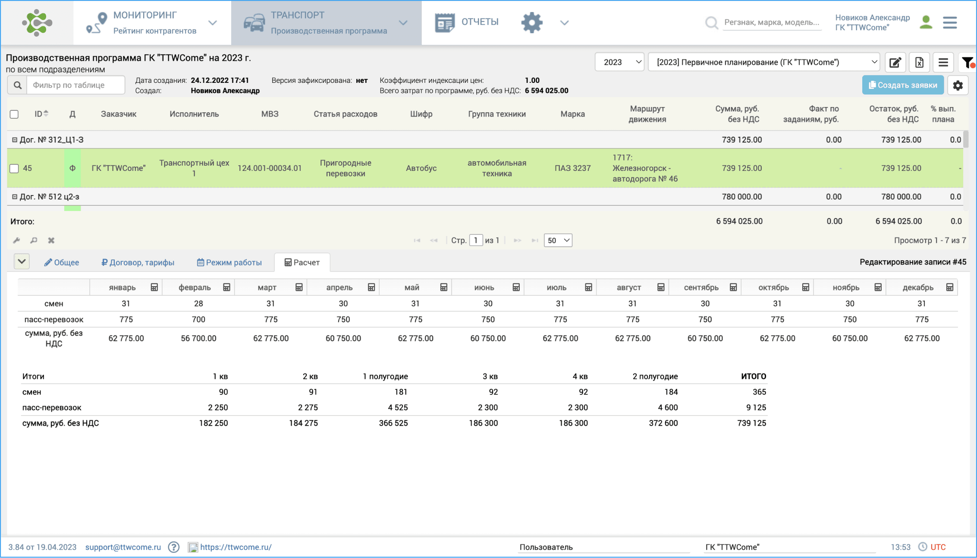Open the support@ttwcome.ru email link

click(x=123, y=547)
